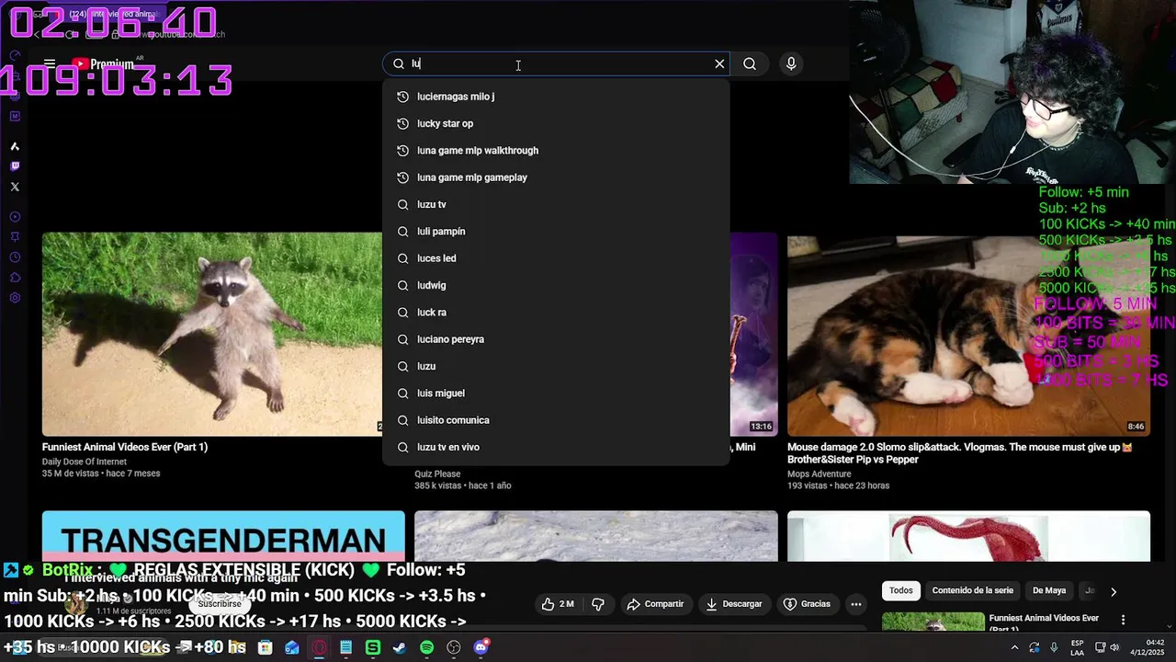Open Opera GX from the taskbar
Screen dimensions: 1176x662
tap(319, 647)
